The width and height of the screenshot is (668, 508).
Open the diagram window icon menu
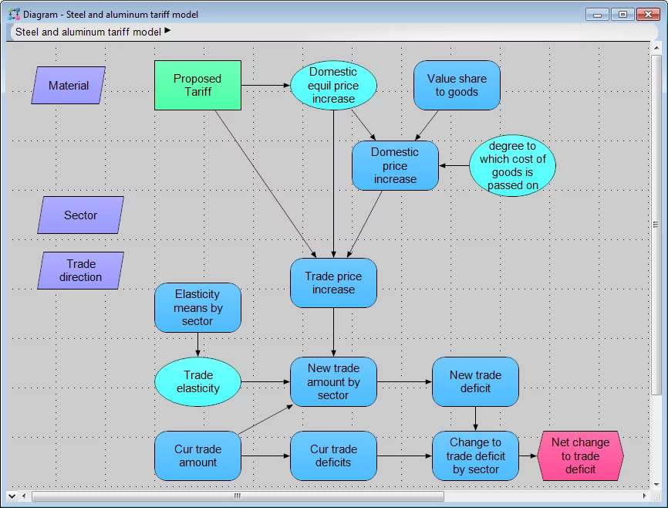[x=14, y=14]
